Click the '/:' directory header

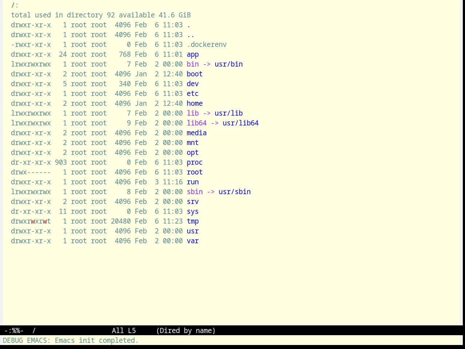(x=15, y=5)
